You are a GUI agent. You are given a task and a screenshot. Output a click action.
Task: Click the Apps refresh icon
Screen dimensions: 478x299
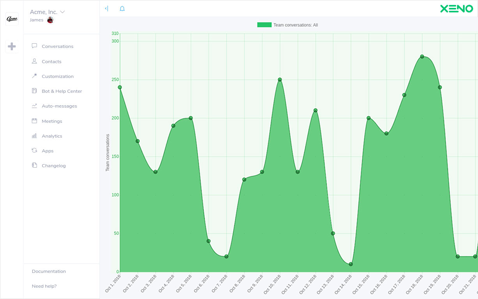click(x=34, y=150)
